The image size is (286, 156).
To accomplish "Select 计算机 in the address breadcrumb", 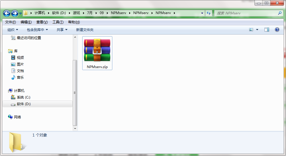I will click(40, 13).
